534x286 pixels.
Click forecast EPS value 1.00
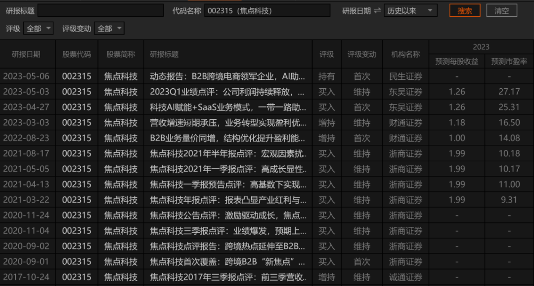(457, 138)
